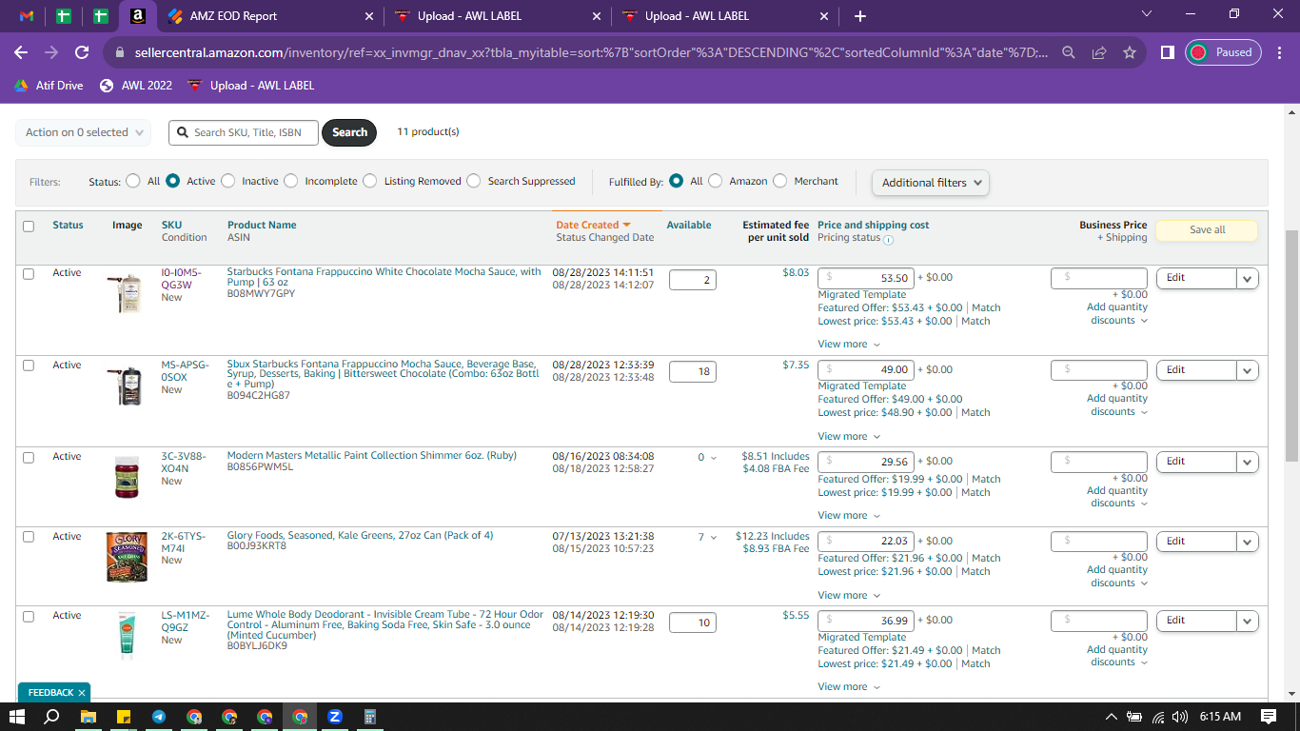1300x731 pixels.
Task: Select the Incomplete status radio button
Action: pos(291,181)
